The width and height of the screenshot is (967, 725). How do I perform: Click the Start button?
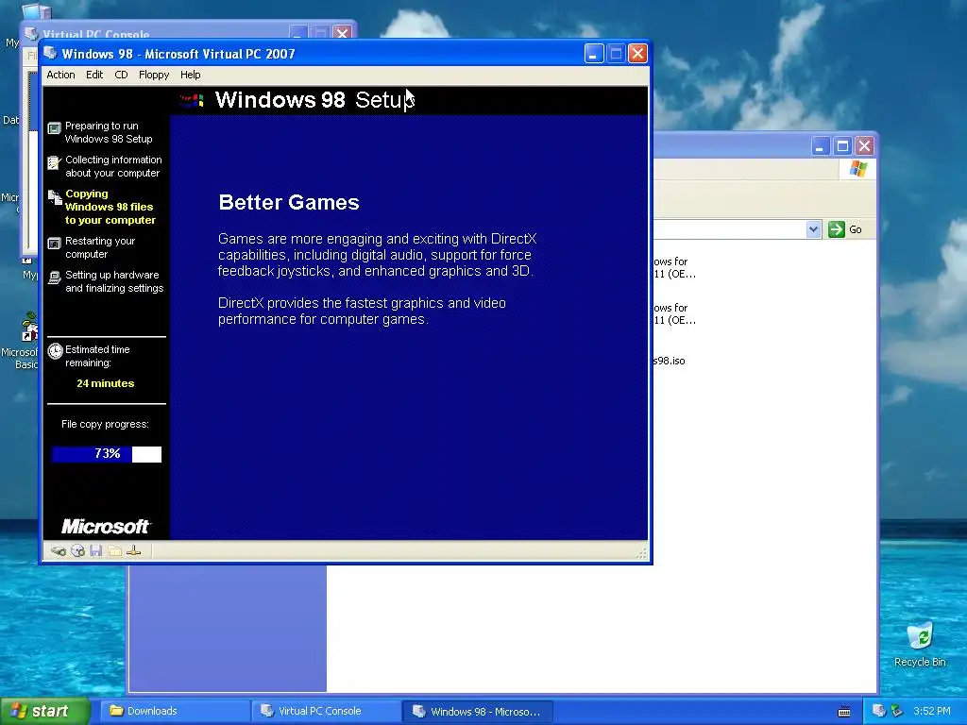45,711
